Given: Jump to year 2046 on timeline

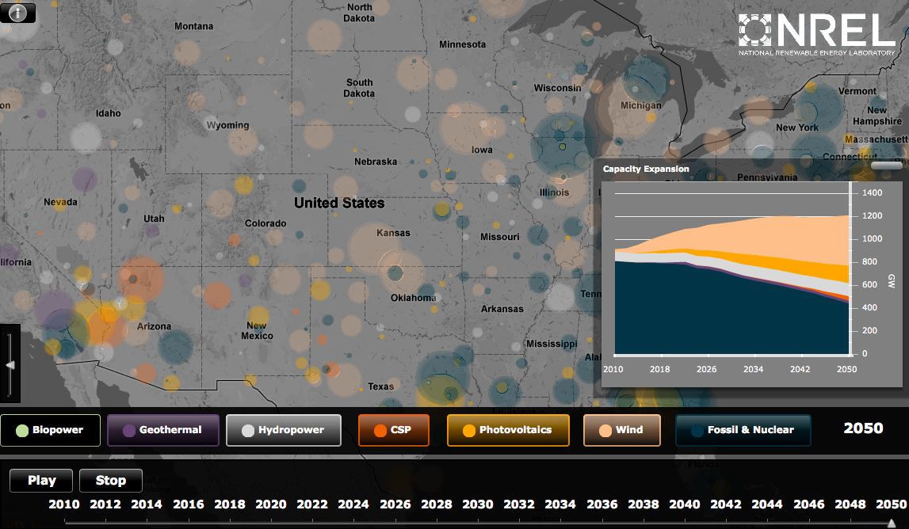Looking at the screenshot, I should [808, 504].
